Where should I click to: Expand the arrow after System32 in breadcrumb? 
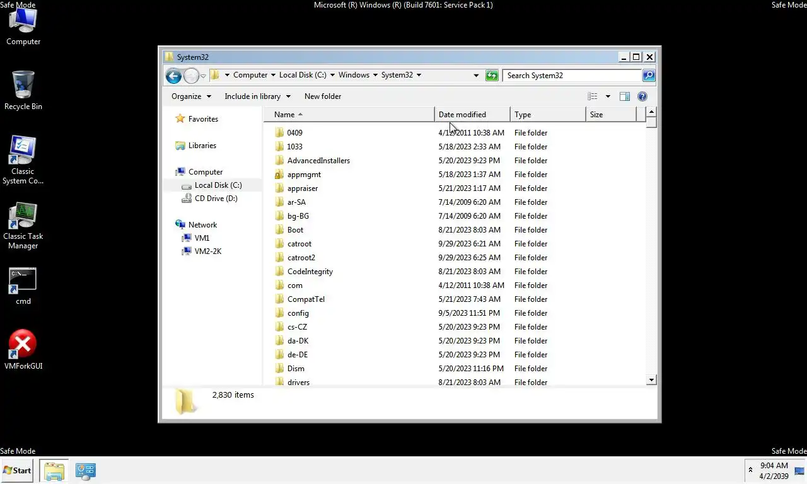[419, 75]
